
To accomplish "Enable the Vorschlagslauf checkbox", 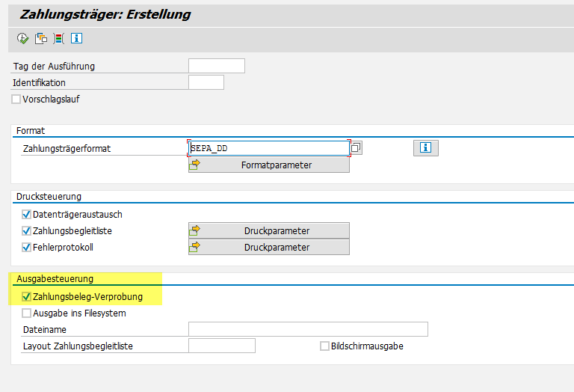I will pyautogui.click(x=16, y=99).
